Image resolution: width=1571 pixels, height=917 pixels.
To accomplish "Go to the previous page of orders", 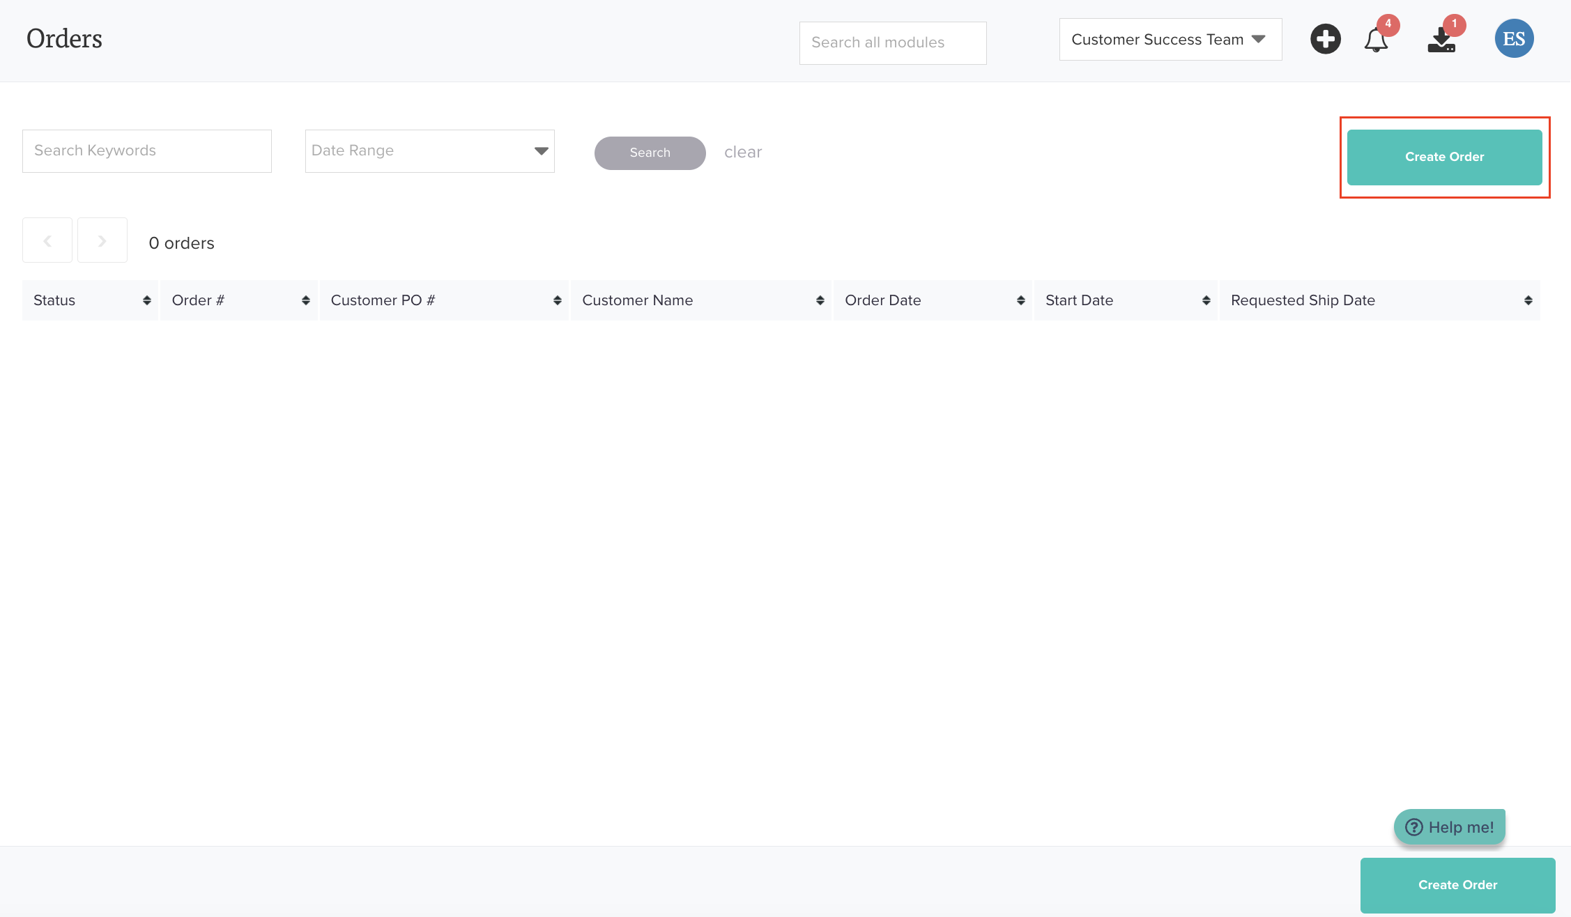I will 47,240.
